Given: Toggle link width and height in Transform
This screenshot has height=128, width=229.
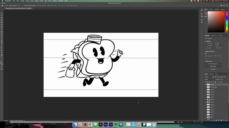Looking at the screenshot, I should (x=206, y=44).
